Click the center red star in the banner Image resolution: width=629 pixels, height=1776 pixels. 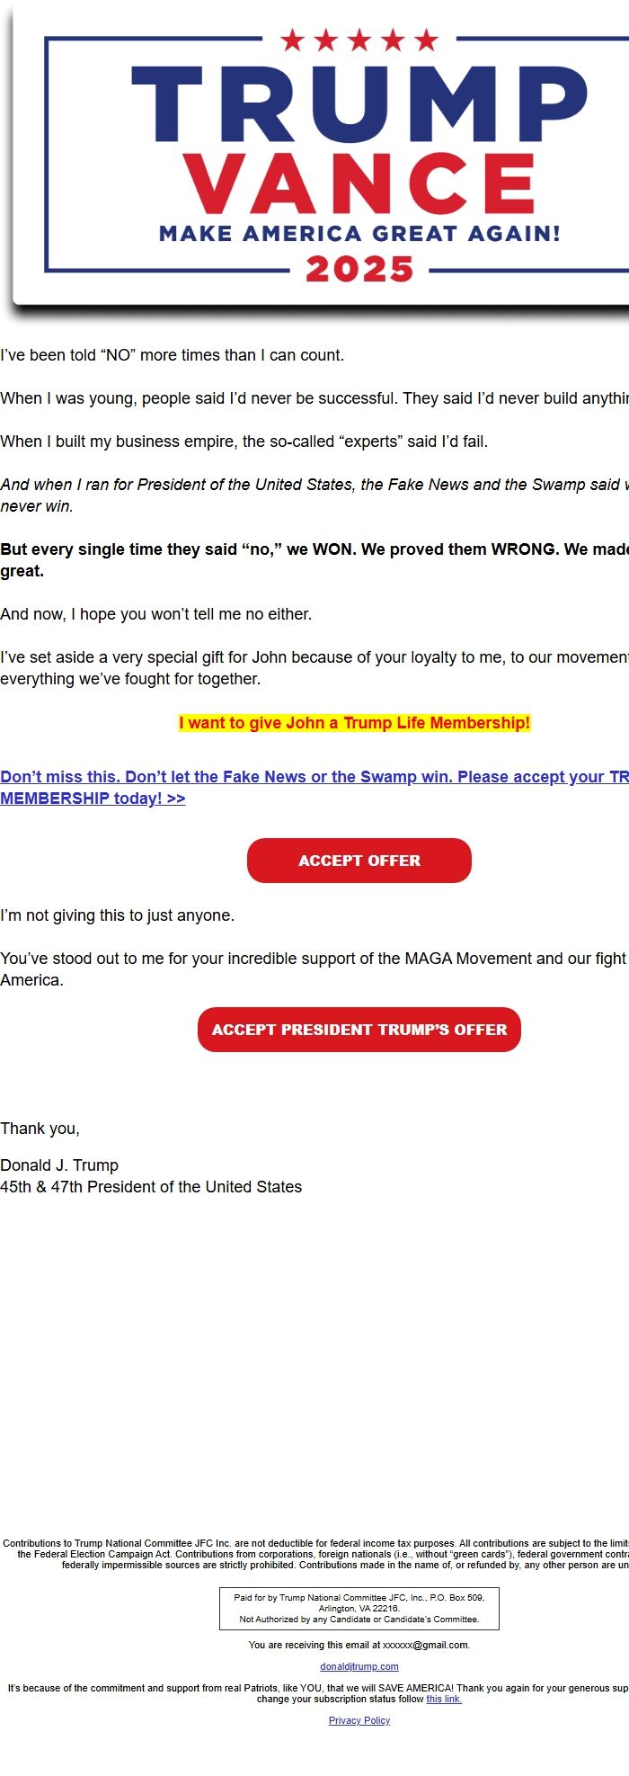(359, 40)
